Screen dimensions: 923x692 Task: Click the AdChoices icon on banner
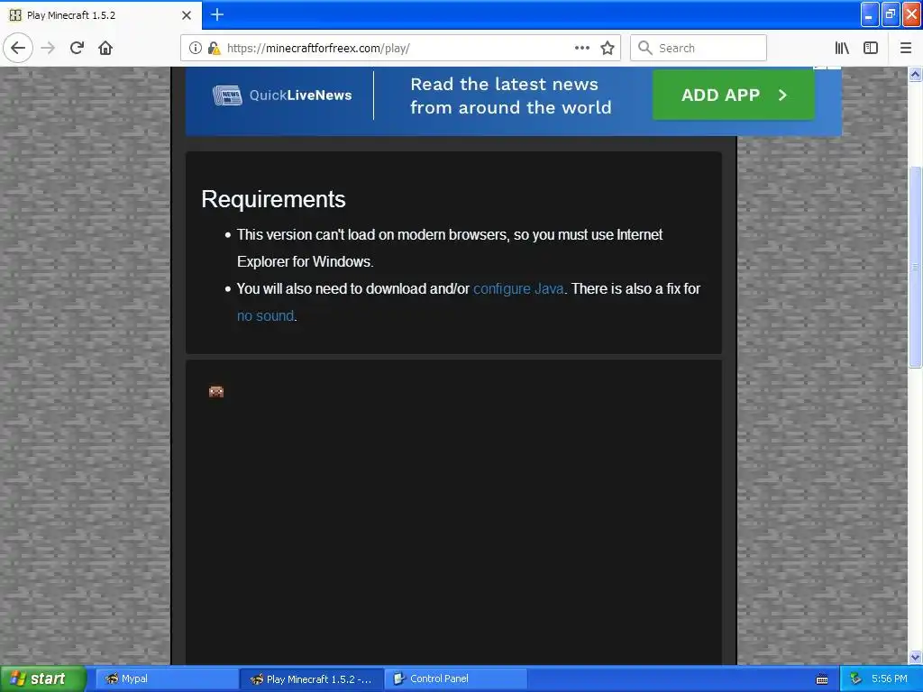click(820, 68)
